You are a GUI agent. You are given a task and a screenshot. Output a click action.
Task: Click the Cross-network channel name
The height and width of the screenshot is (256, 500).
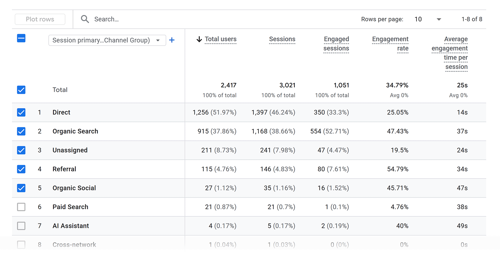(74, 244)
